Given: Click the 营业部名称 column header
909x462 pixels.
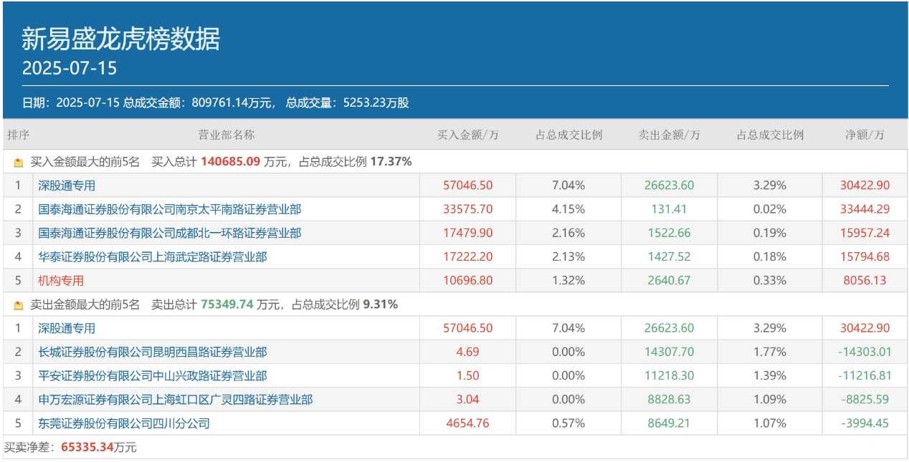Looking at the screenshot, I should [x=226, y=135].
